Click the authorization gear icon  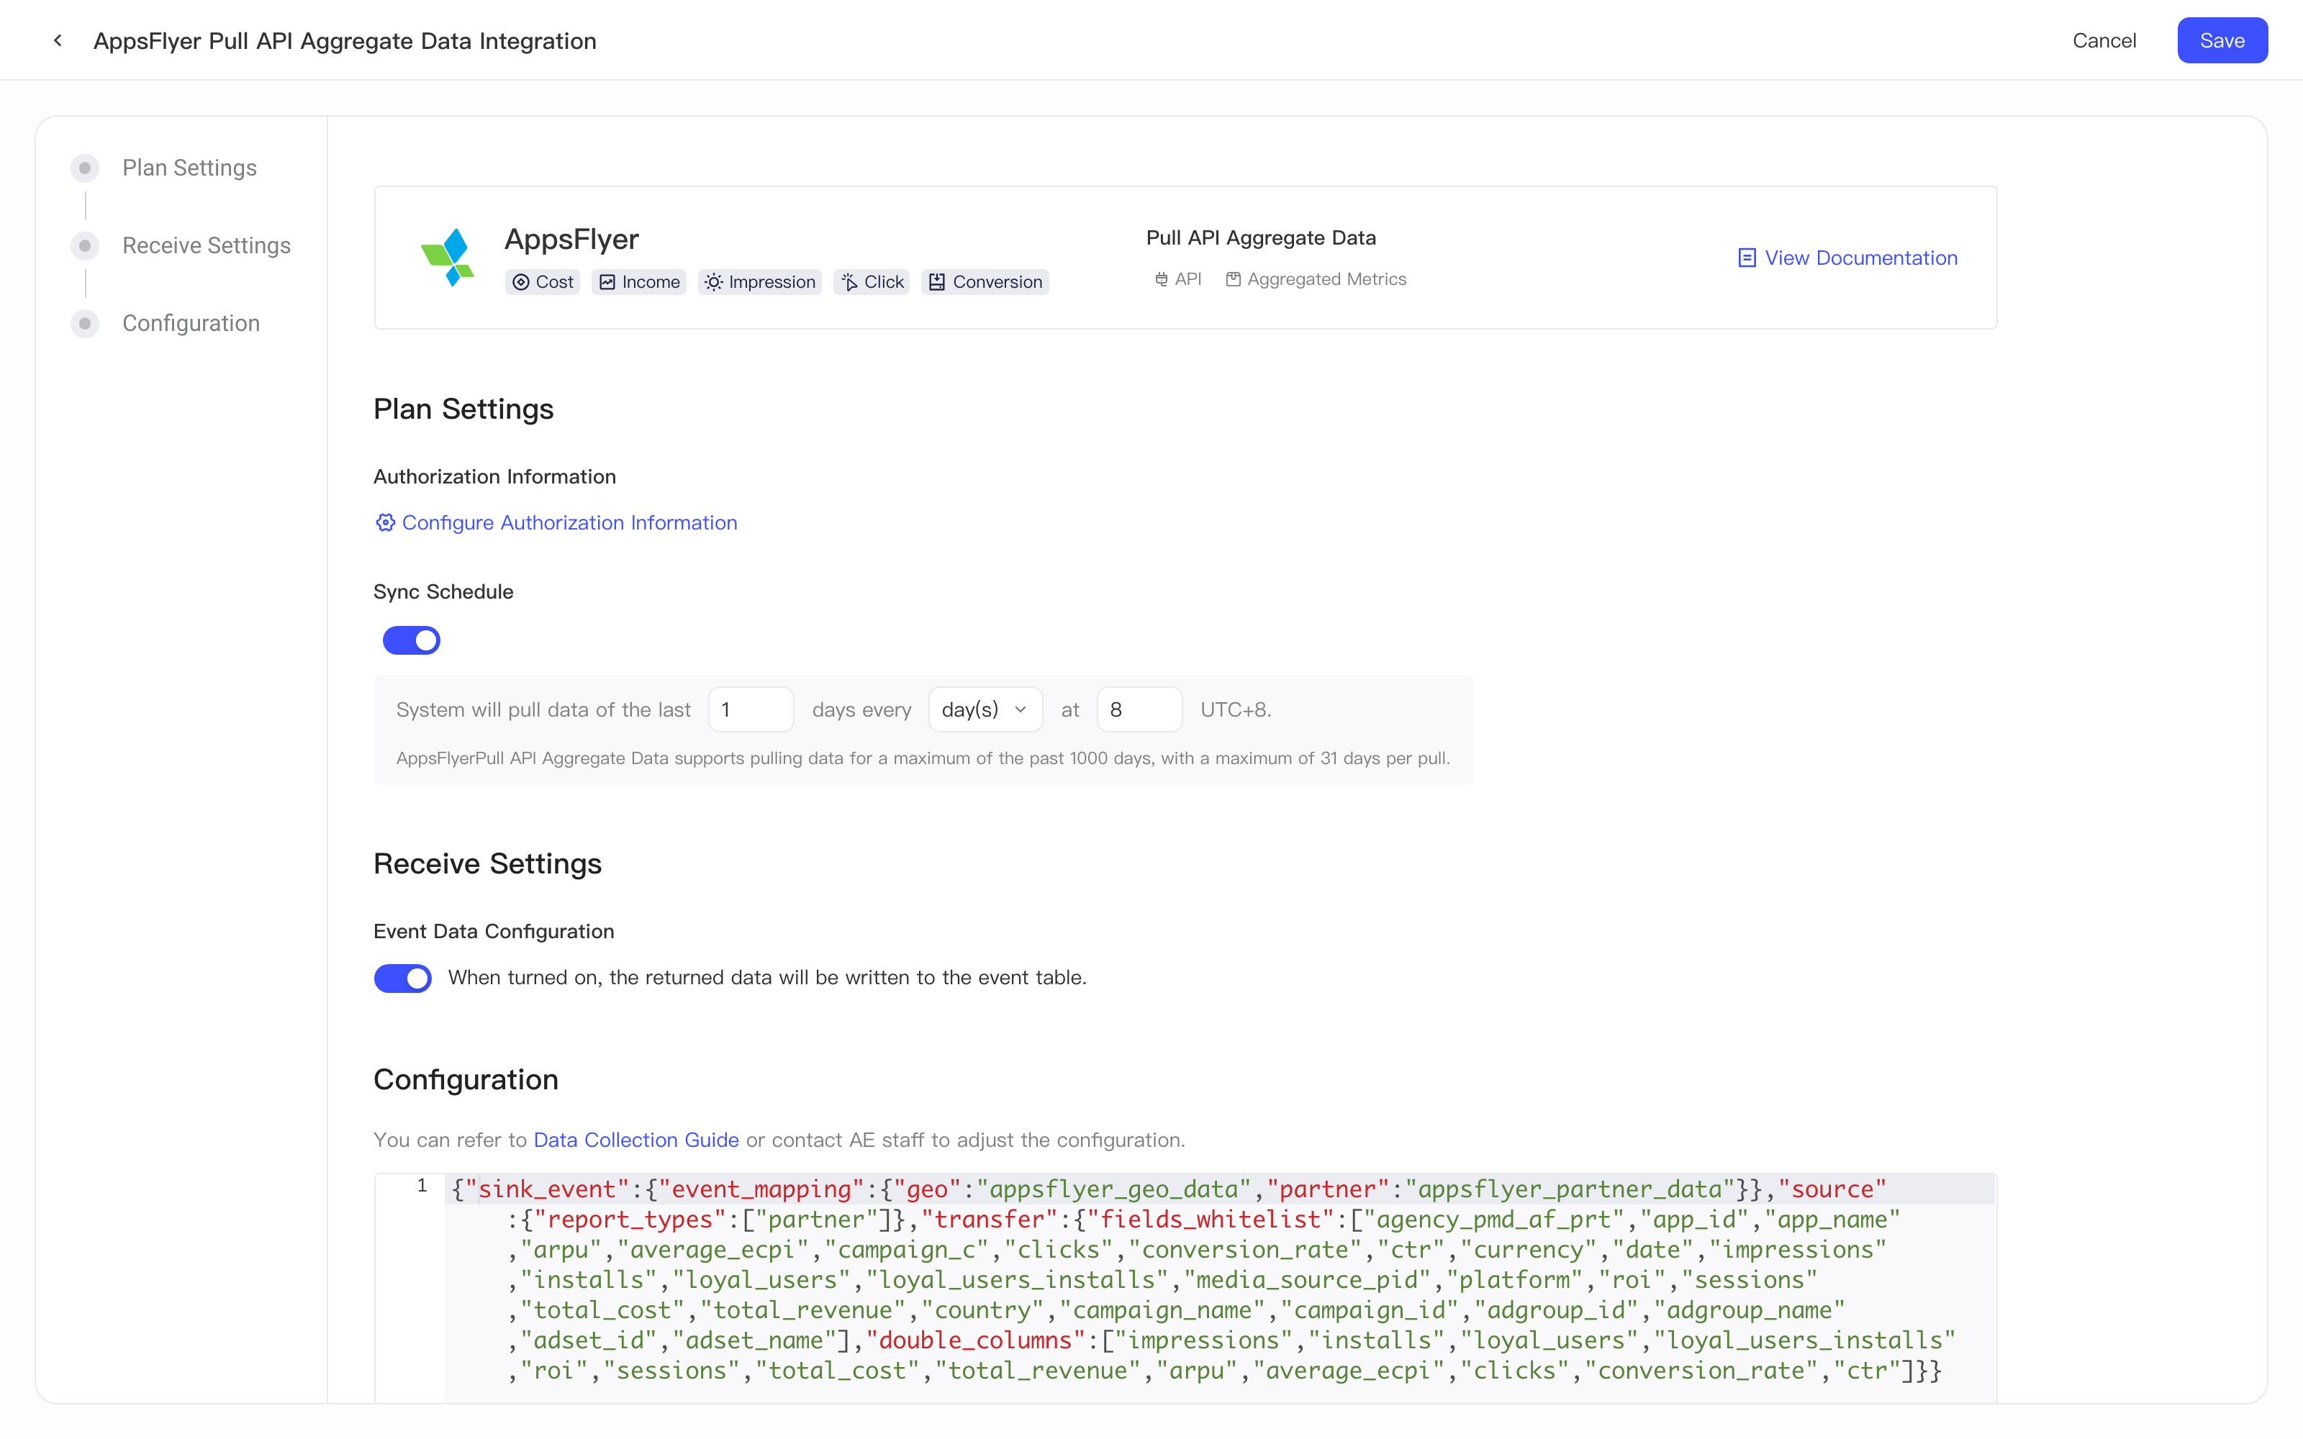pyautogui.click(x=384, y=522)
